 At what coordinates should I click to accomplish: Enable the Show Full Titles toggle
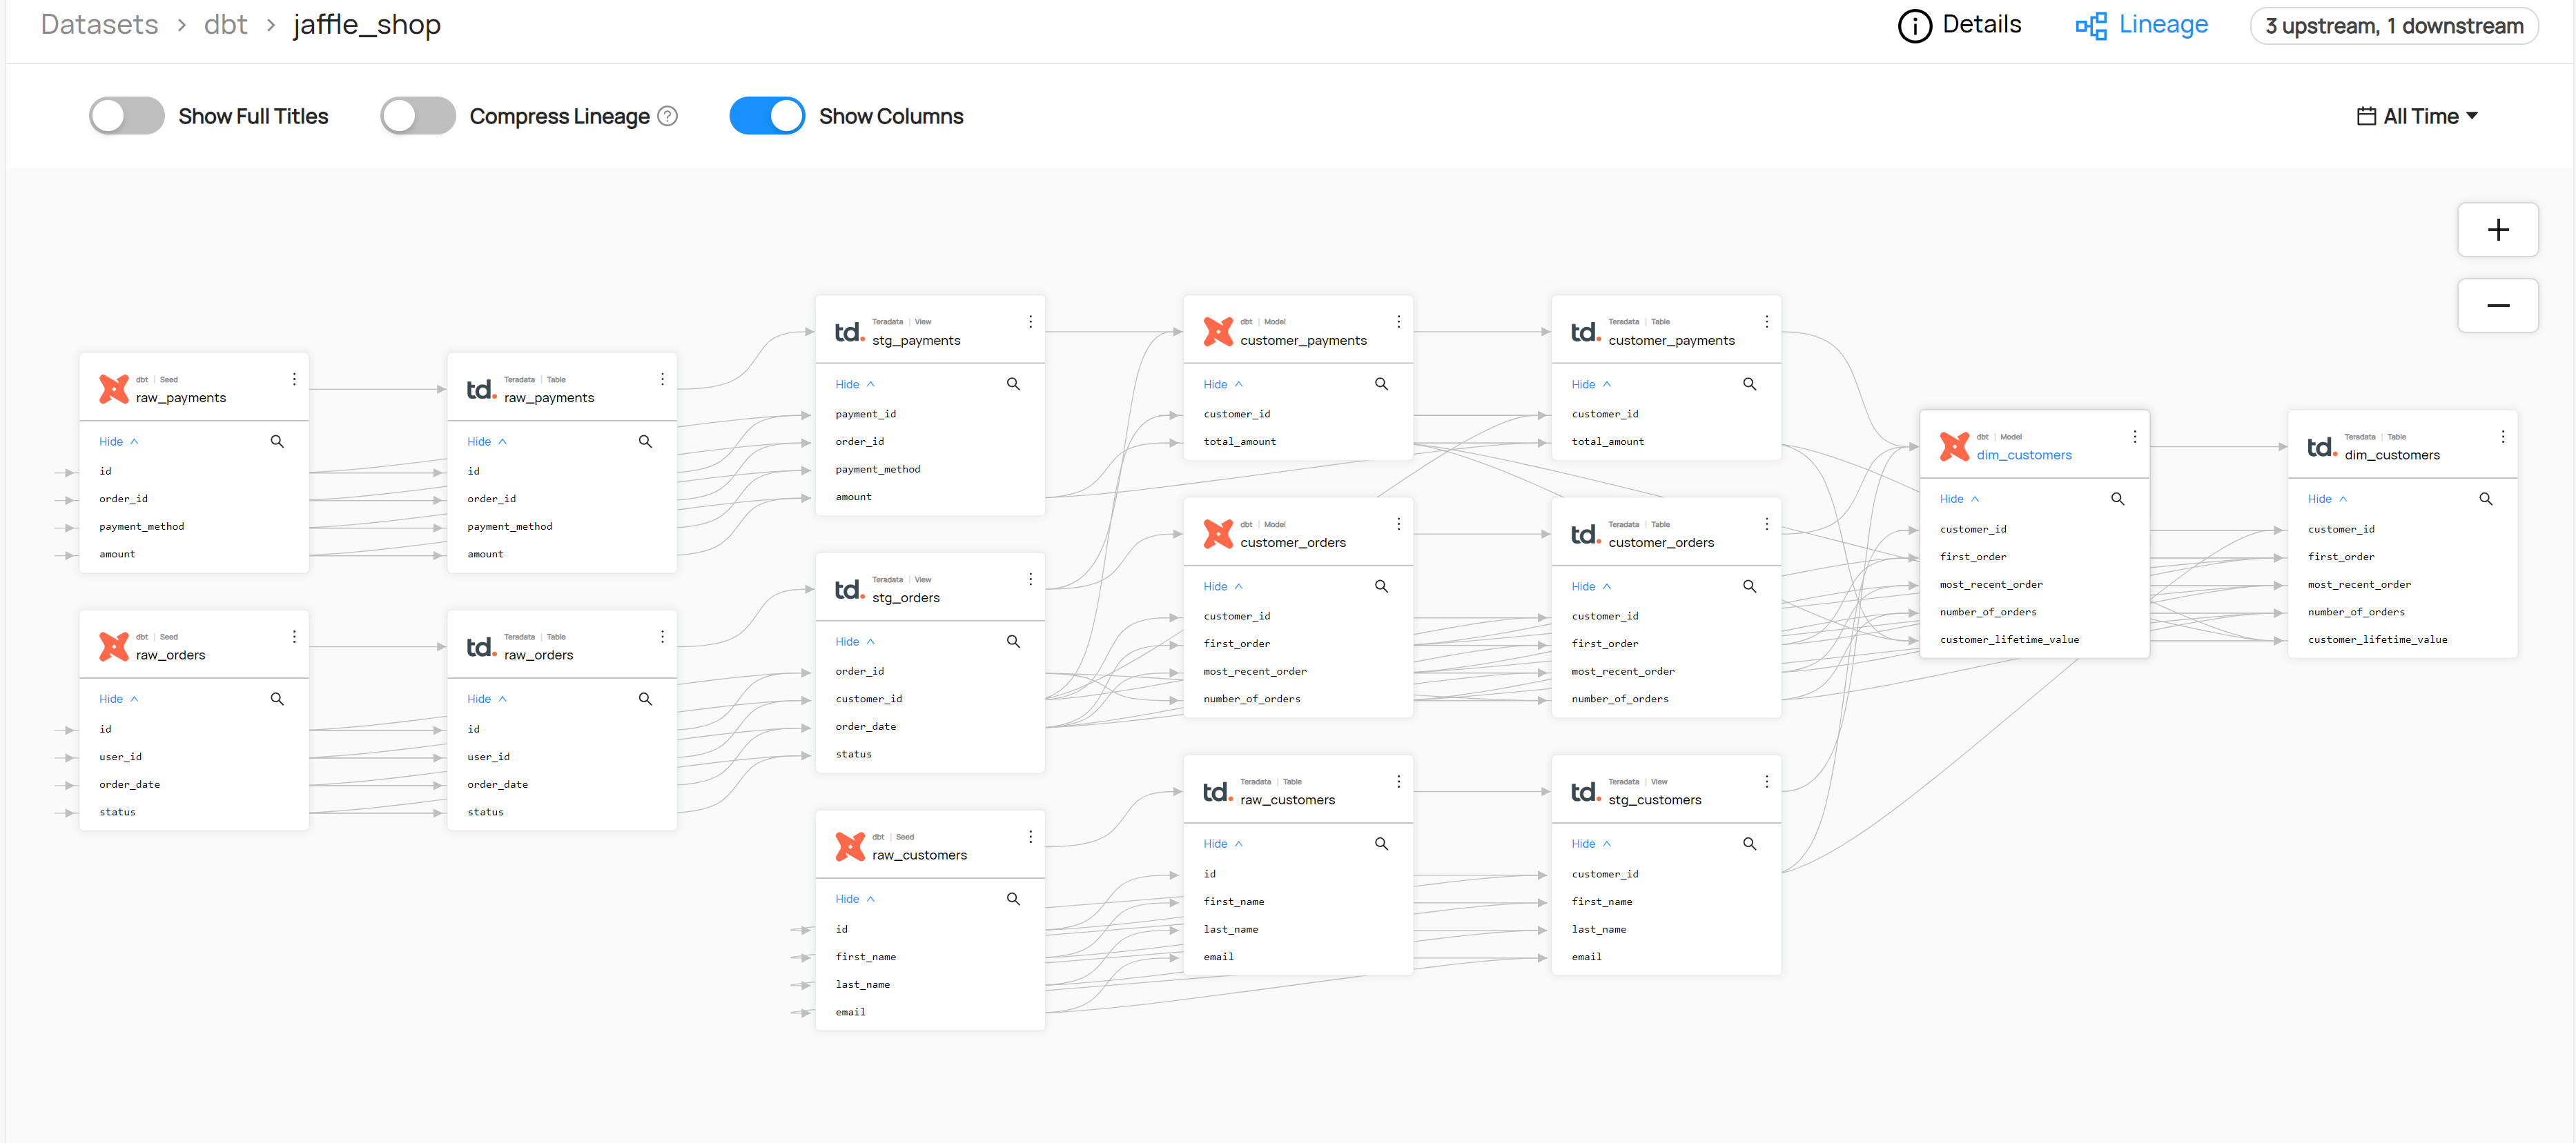pos(127,116)
